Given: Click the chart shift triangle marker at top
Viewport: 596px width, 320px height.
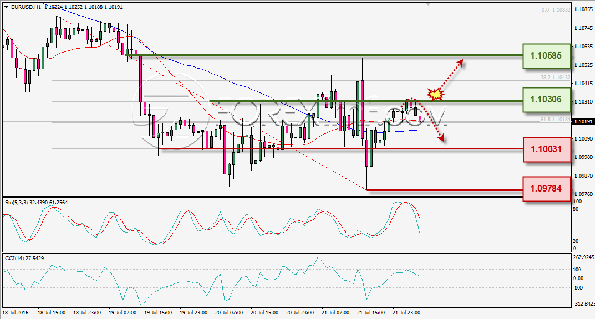Looking at the screenshot, I should click(429, 4).
